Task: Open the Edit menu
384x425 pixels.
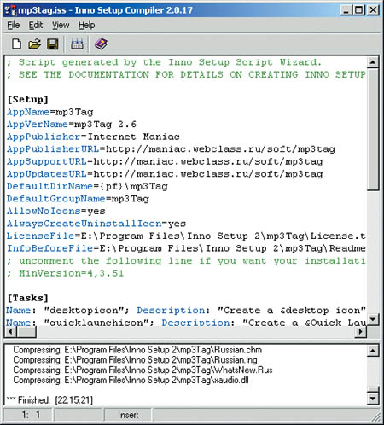Action: tap(36, 26)
